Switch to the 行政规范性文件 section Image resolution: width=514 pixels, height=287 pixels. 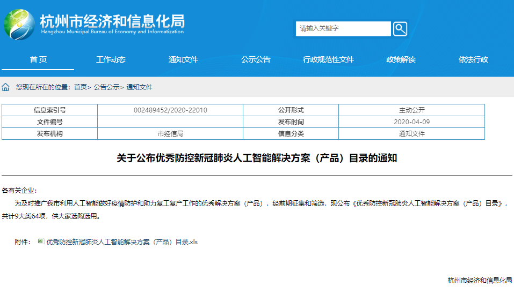point(328,59)
